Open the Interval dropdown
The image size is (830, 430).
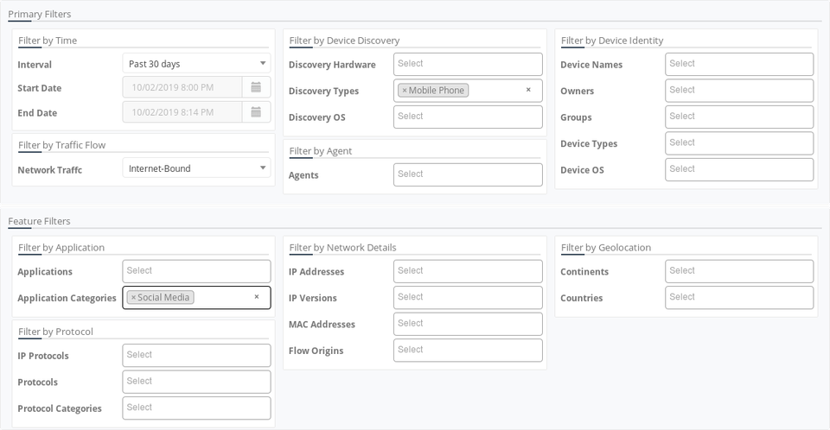point(196,64)
